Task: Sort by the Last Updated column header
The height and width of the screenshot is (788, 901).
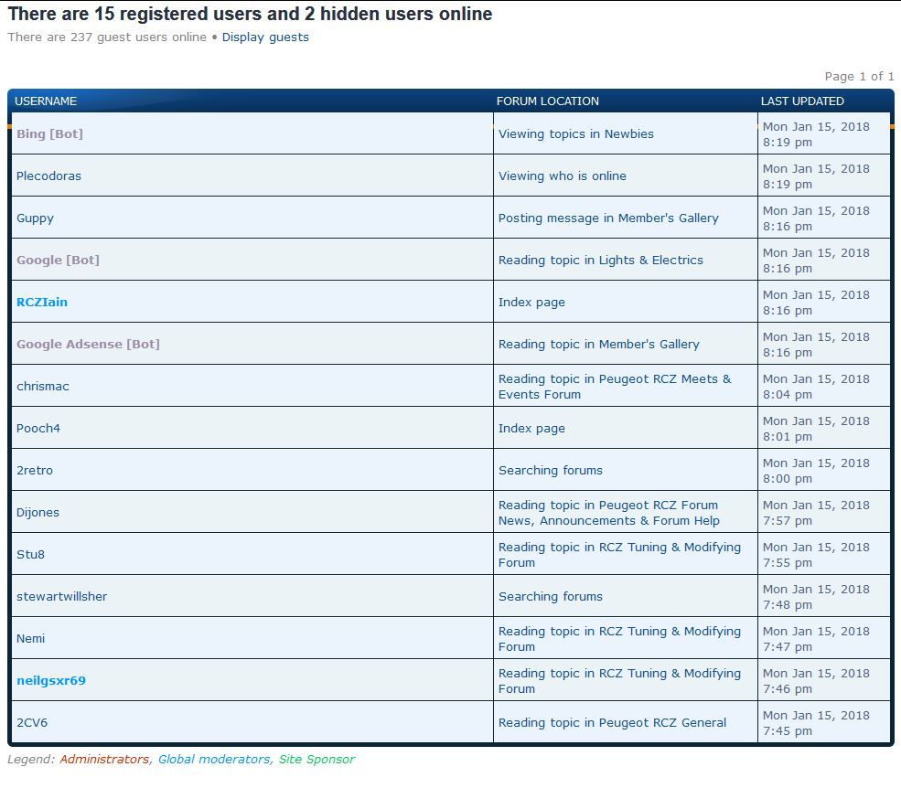Action: 801,101
